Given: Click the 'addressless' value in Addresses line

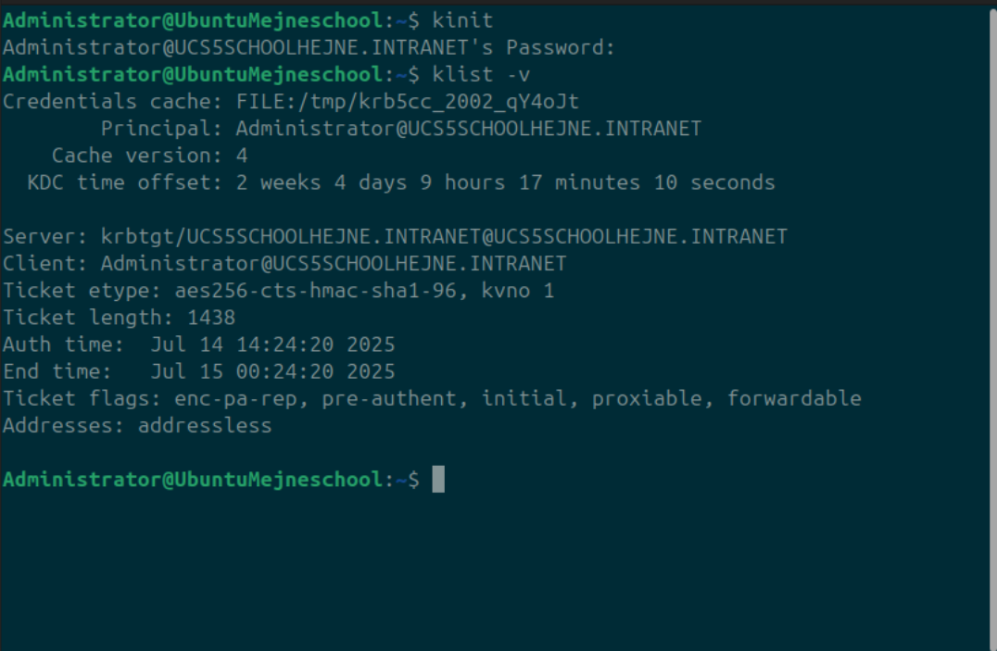Looking at the screenshot, I should coord(205,426).
